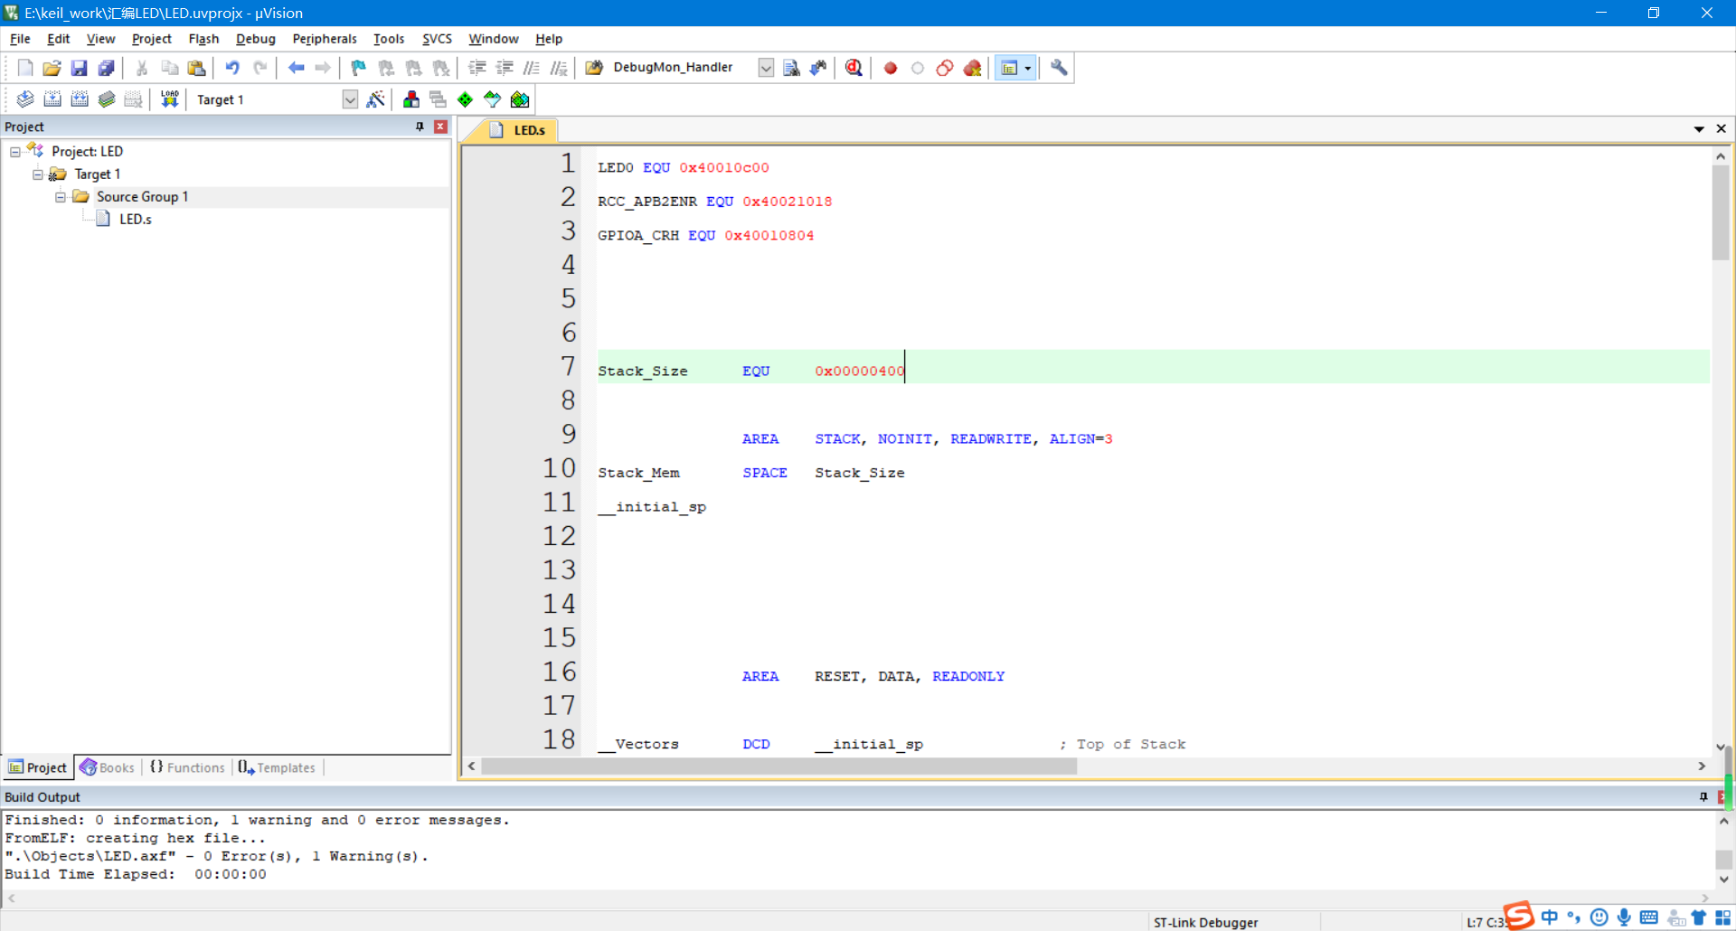Translate the current file icon
Screen dimensions: 1736x931
pos(25,99)
